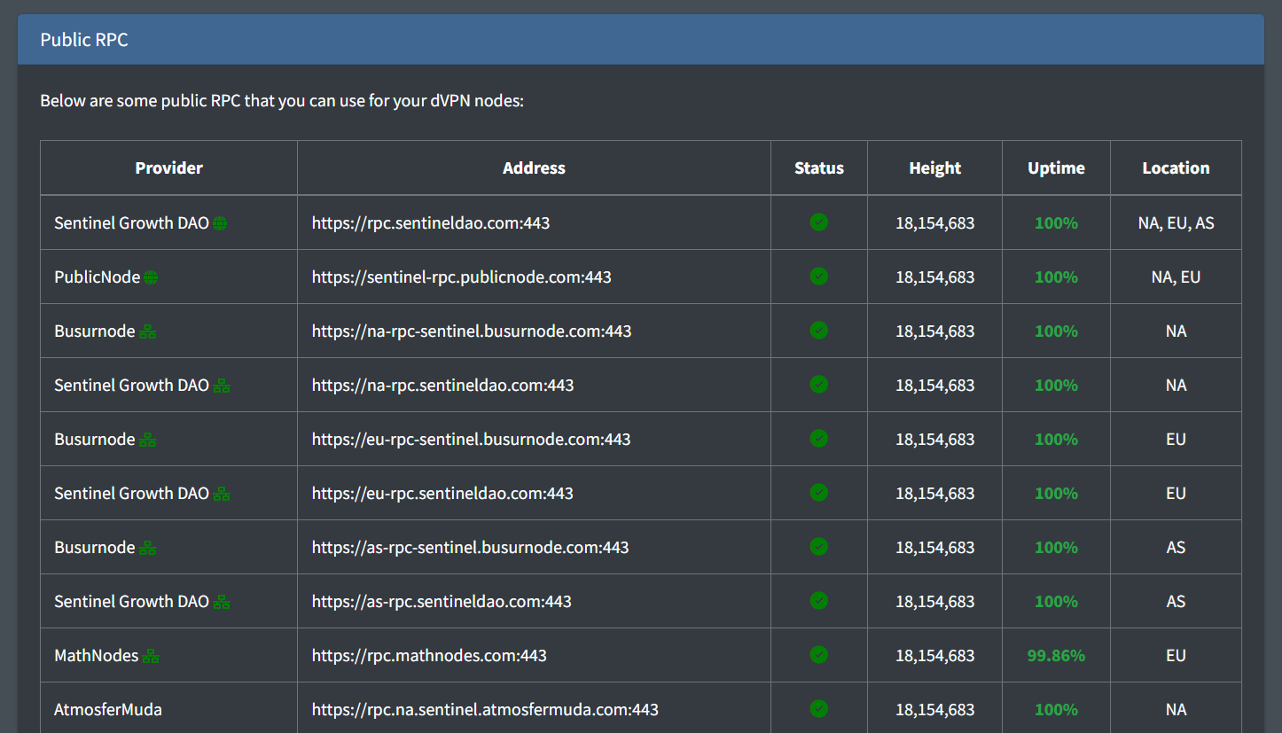The height and width of the screenshot is (733, 1282).
Task: Select address https://eu-rpc.sentineldao.com:443
Action: (x=442, y=494)
